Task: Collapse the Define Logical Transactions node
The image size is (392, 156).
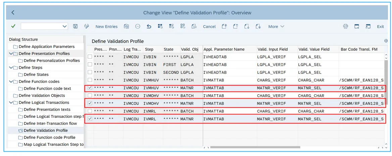Action: pyautogui.click(x=11, y=103)
